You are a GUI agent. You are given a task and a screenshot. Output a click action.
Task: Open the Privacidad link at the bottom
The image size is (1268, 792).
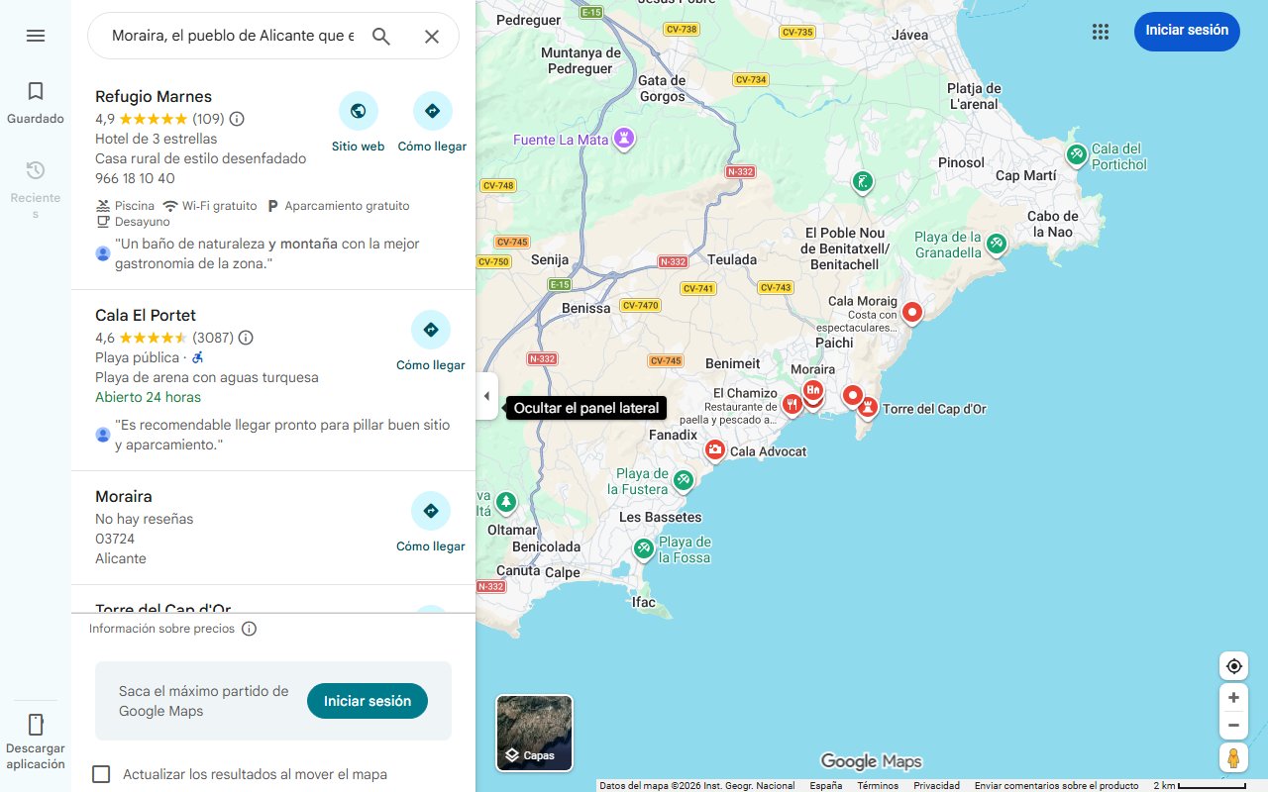(936, 784)
